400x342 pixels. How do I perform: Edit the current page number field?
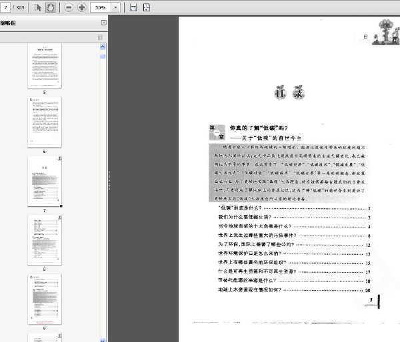[5, 7]
